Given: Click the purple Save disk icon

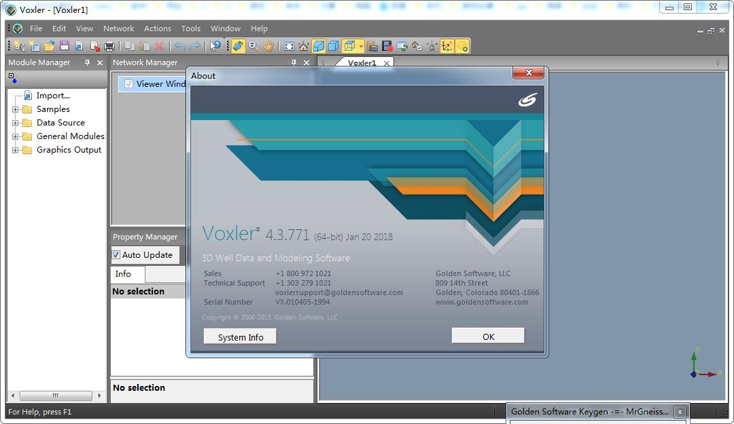Looking at the screenshot, I should 64,46.
